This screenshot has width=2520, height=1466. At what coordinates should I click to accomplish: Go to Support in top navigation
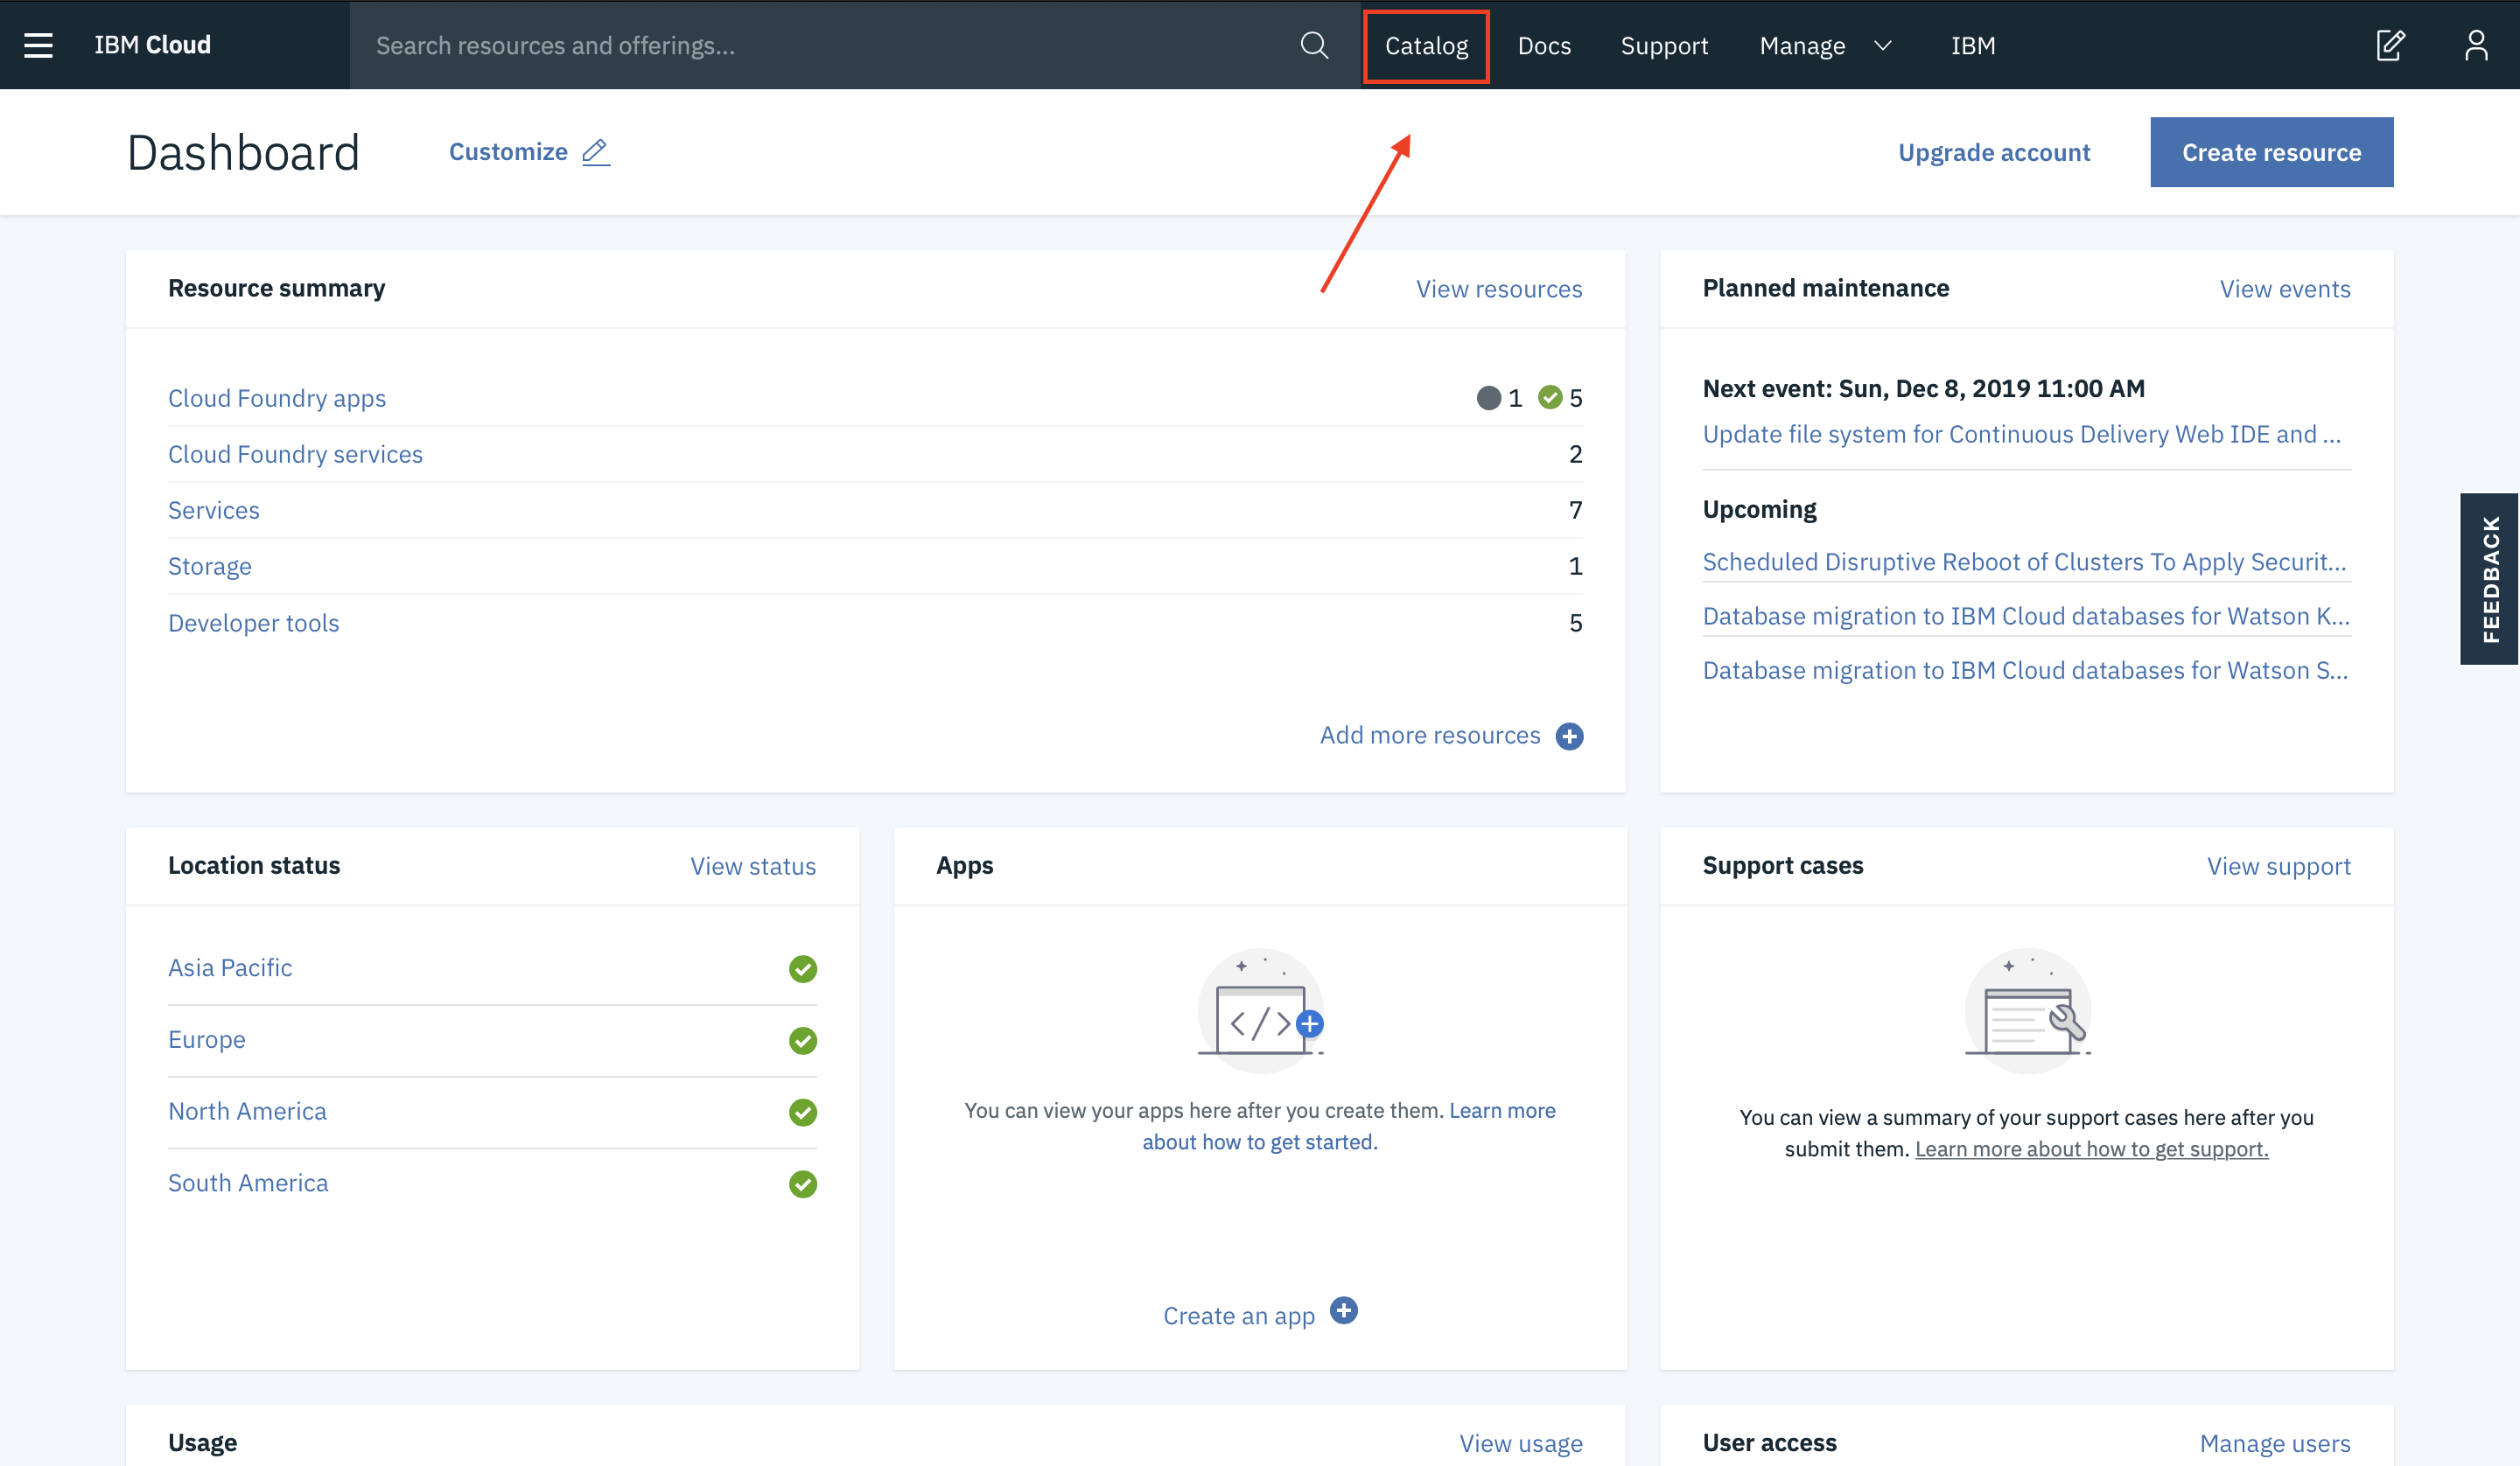(x=1664, y=45)
